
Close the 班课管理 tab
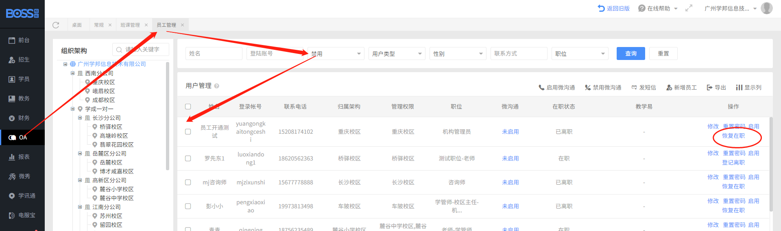[146, 25]
